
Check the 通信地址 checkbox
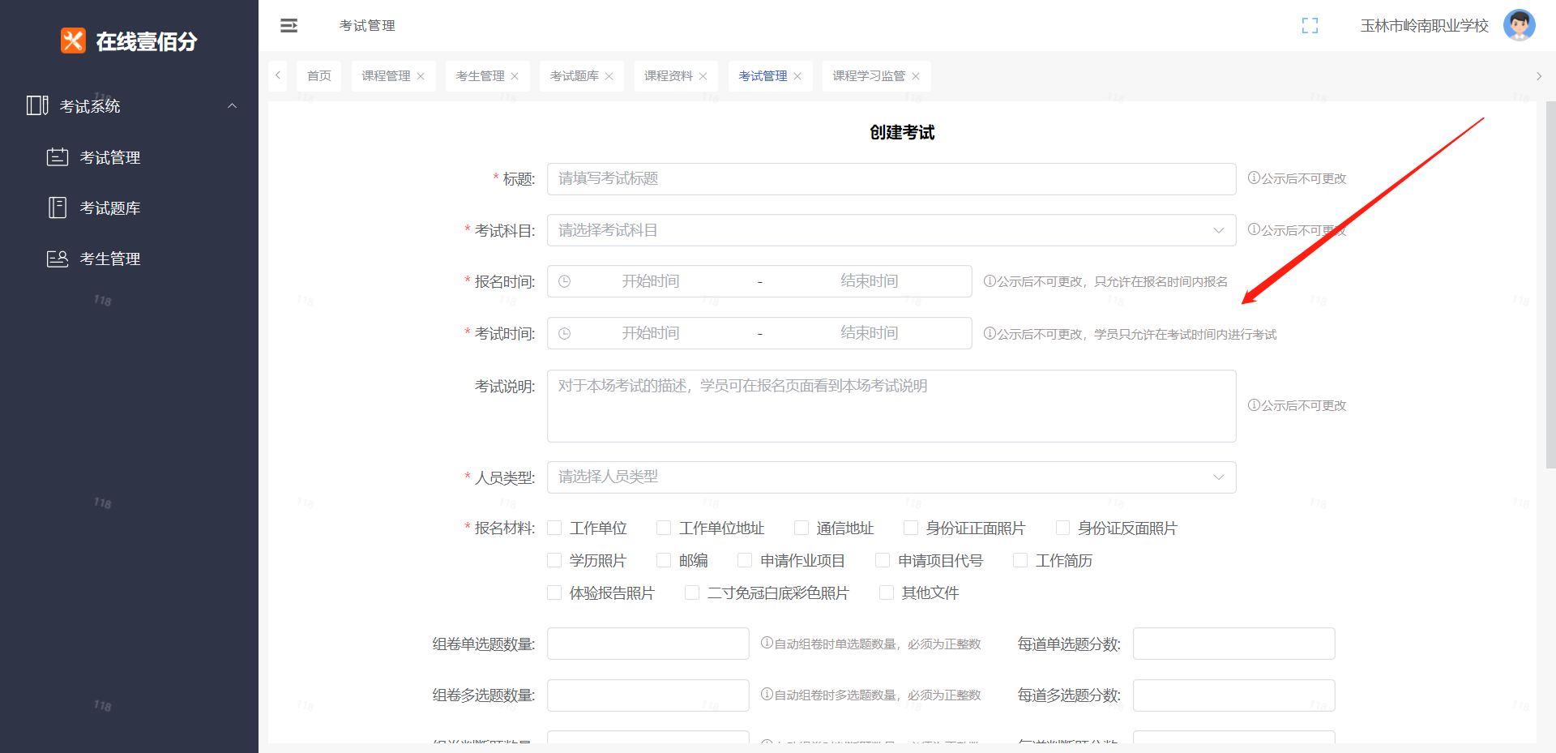[802, 528]
